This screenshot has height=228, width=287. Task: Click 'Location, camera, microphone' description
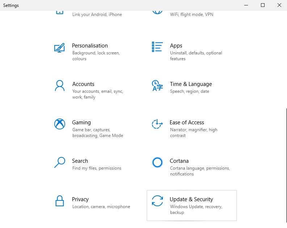click(x=101, y=207)
